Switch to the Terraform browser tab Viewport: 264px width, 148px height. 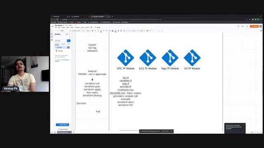coord(100,16)
